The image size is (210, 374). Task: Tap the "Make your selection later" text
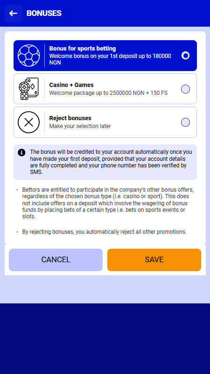click(x=80, y=126)
